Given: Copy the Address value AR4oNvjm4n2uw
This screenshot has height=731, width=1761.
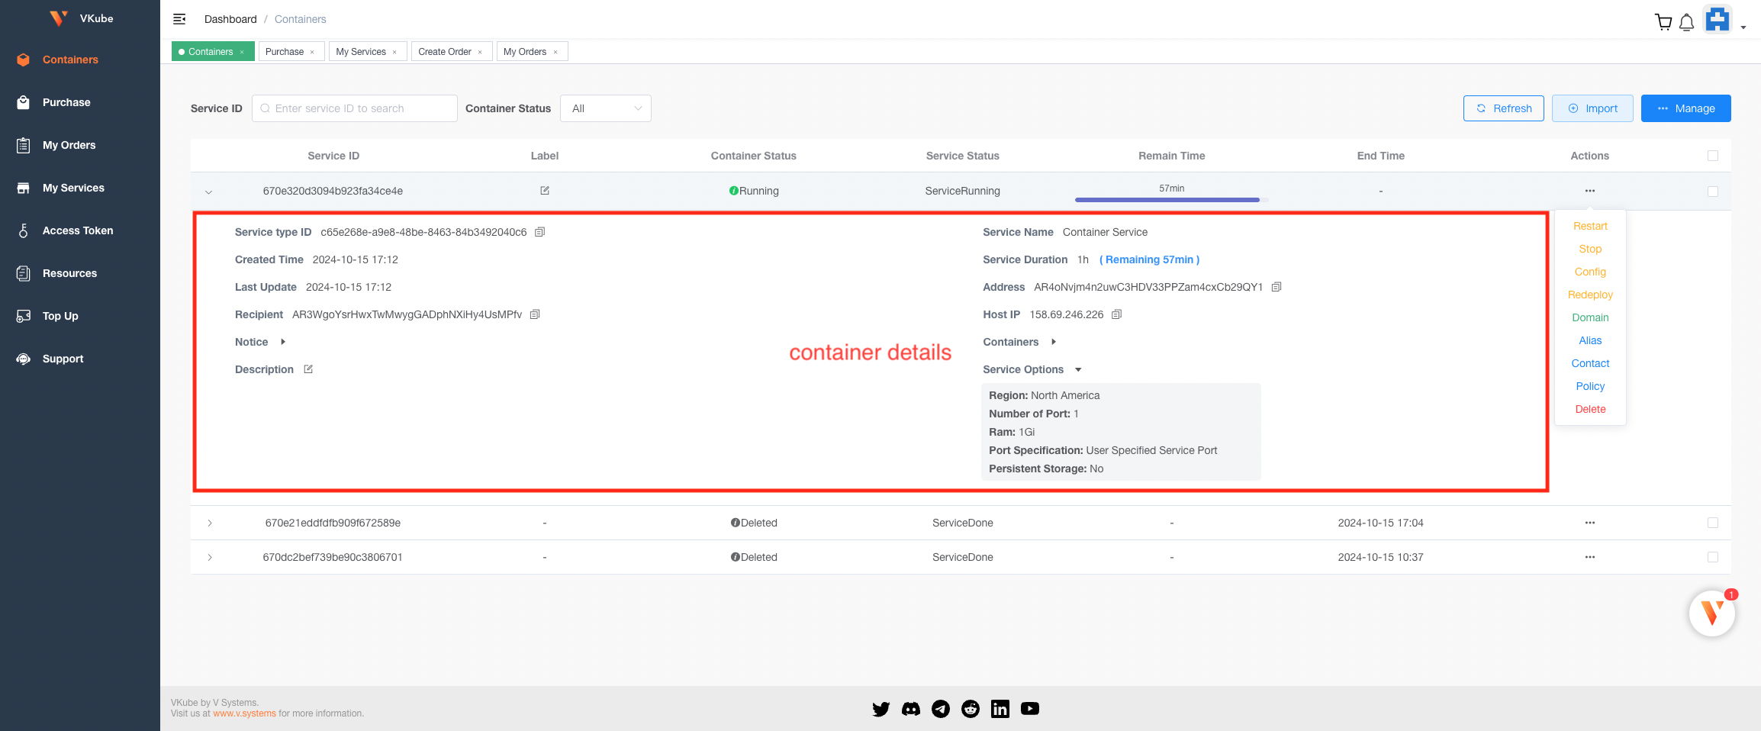Looking at the screenshot, I should click(x=1276, y=287).
